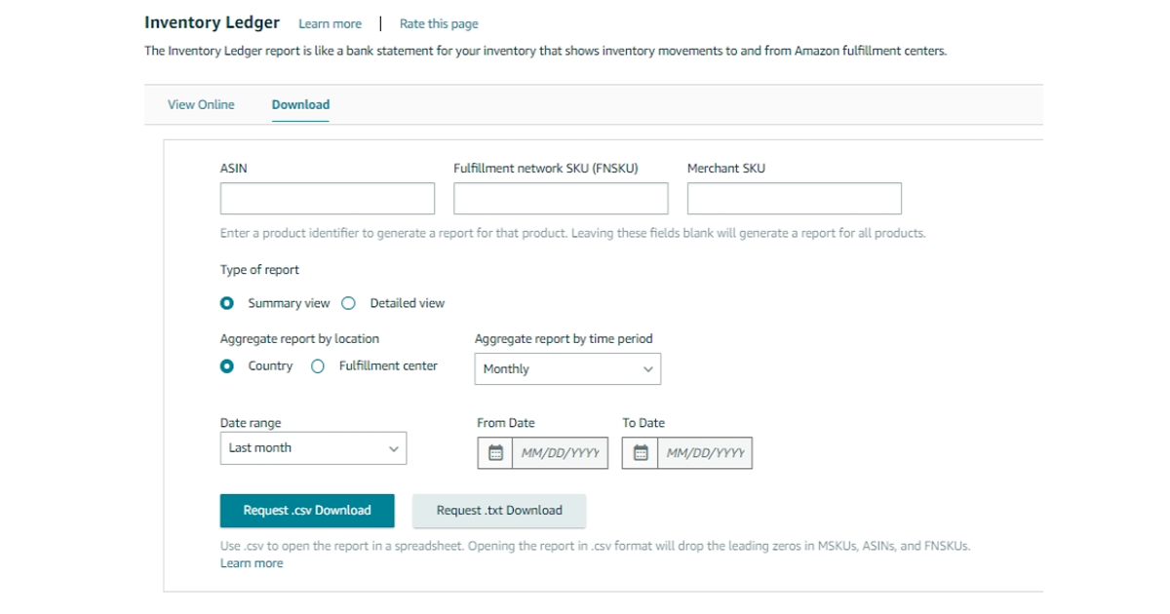Switch to the View Online tab
Screen dimensions: 1170x614
pos(201,104)
